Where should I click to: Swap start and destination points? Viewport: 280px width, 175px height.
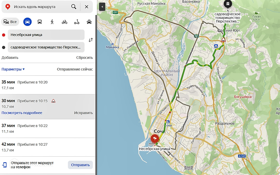pos(91,40)
